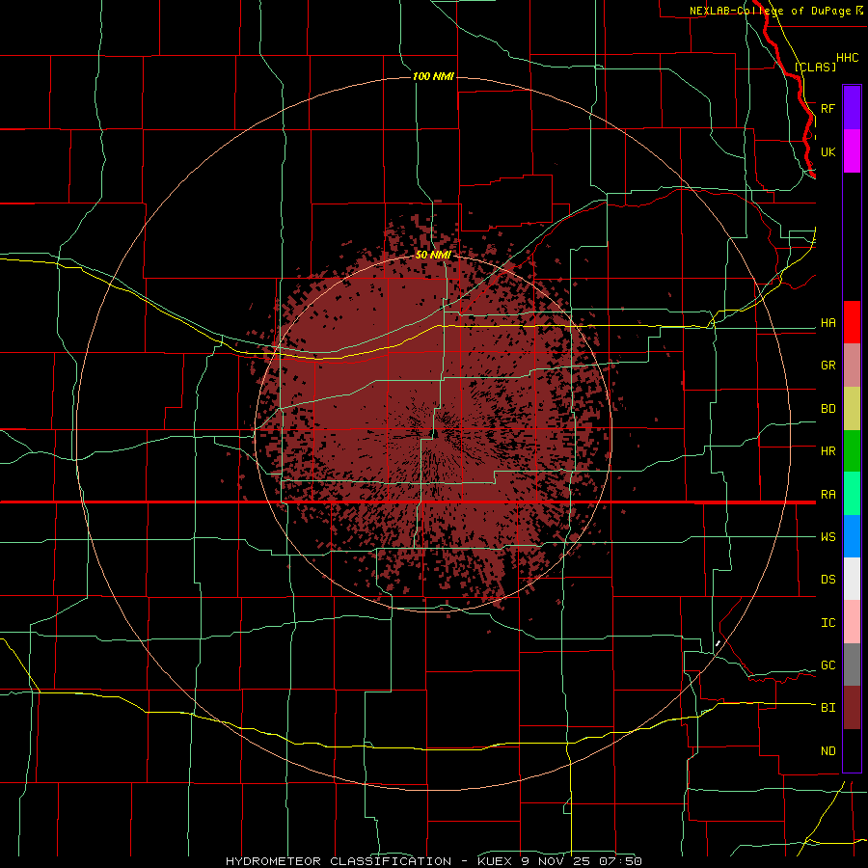This screenshot has width=868, height=868.
Task: Click the DS legend label
Action: [x=827, y=579]
